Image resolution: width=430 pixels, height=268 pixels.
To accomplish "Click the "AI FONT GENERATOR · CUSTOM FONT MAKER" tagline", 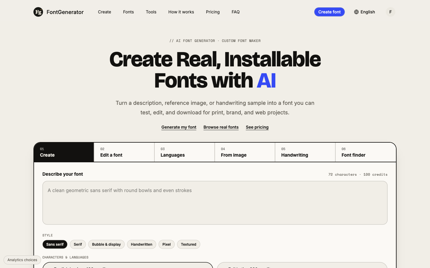I will (215, 41).
